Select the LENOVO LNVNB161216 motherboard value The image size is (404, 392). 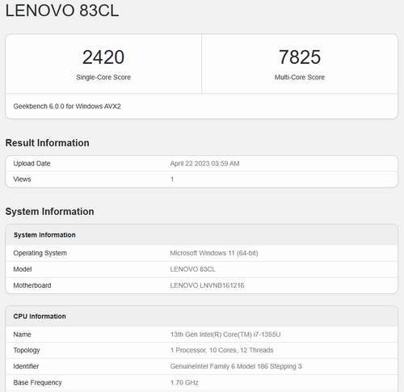[207, 285]
